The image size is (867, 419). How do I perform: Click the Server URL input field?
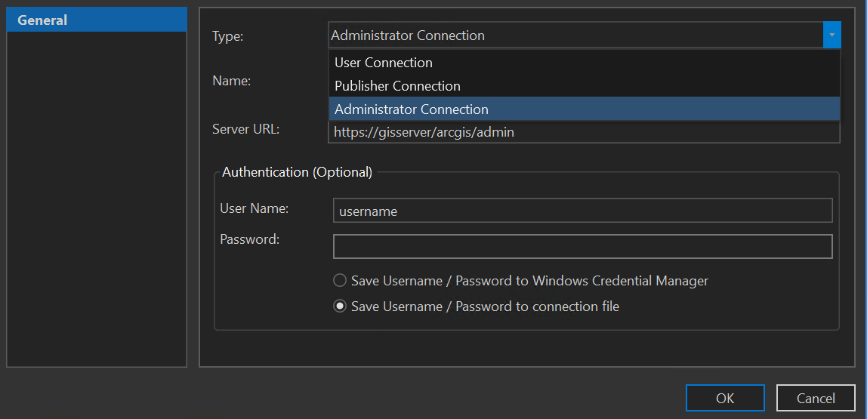click(583, 133)
